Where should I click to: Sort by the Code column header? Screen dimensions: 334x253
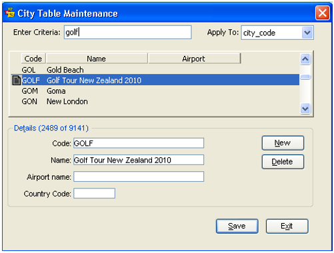(x=33, y=59)
